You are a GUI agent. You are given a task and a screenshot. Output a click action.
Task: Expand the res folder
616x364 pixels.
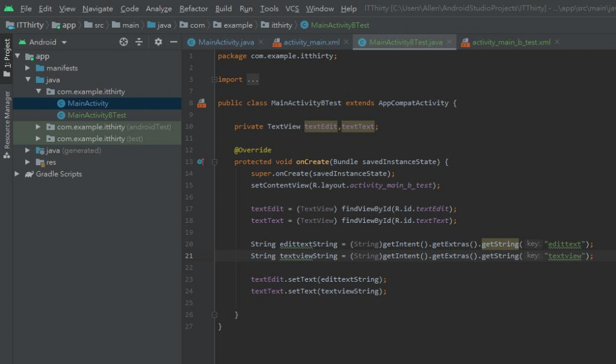coord(28,162)
